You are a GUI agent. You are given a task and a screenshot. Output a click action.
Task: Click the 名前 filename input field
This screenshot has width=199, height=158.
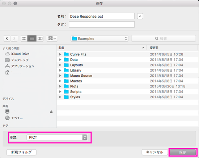point(102,16)
